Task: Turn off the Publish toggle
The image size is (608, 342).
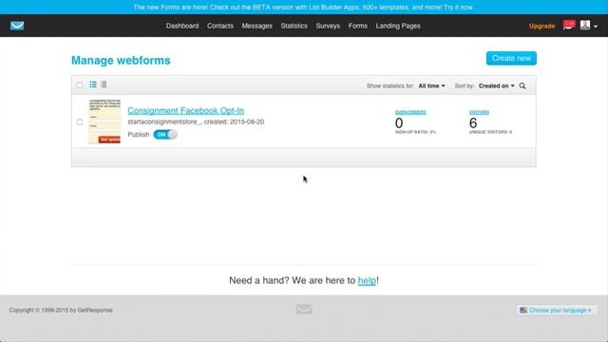Action: click(x=165, y=135)
